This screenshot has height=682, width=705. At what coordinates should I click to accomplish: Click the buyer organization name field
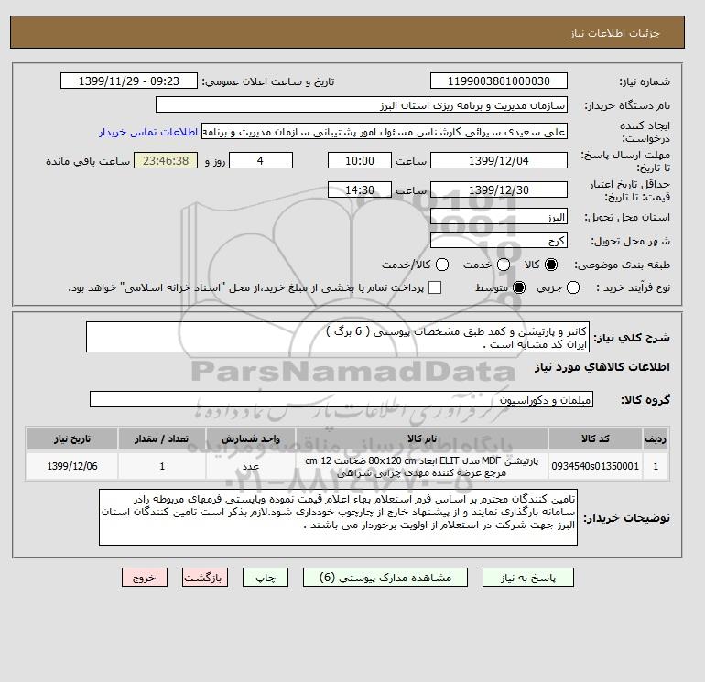(x=362, y=104)
